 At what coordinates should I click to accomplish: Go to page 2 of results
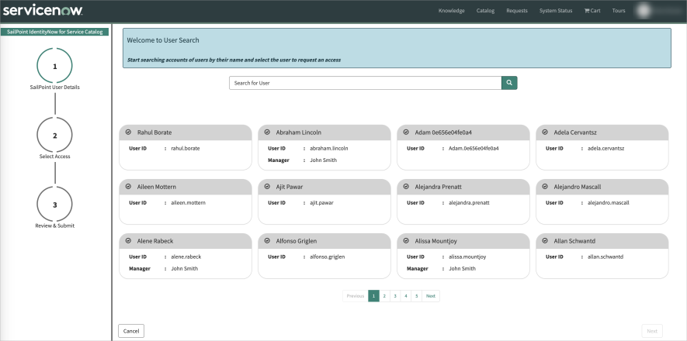pos(384,296)
